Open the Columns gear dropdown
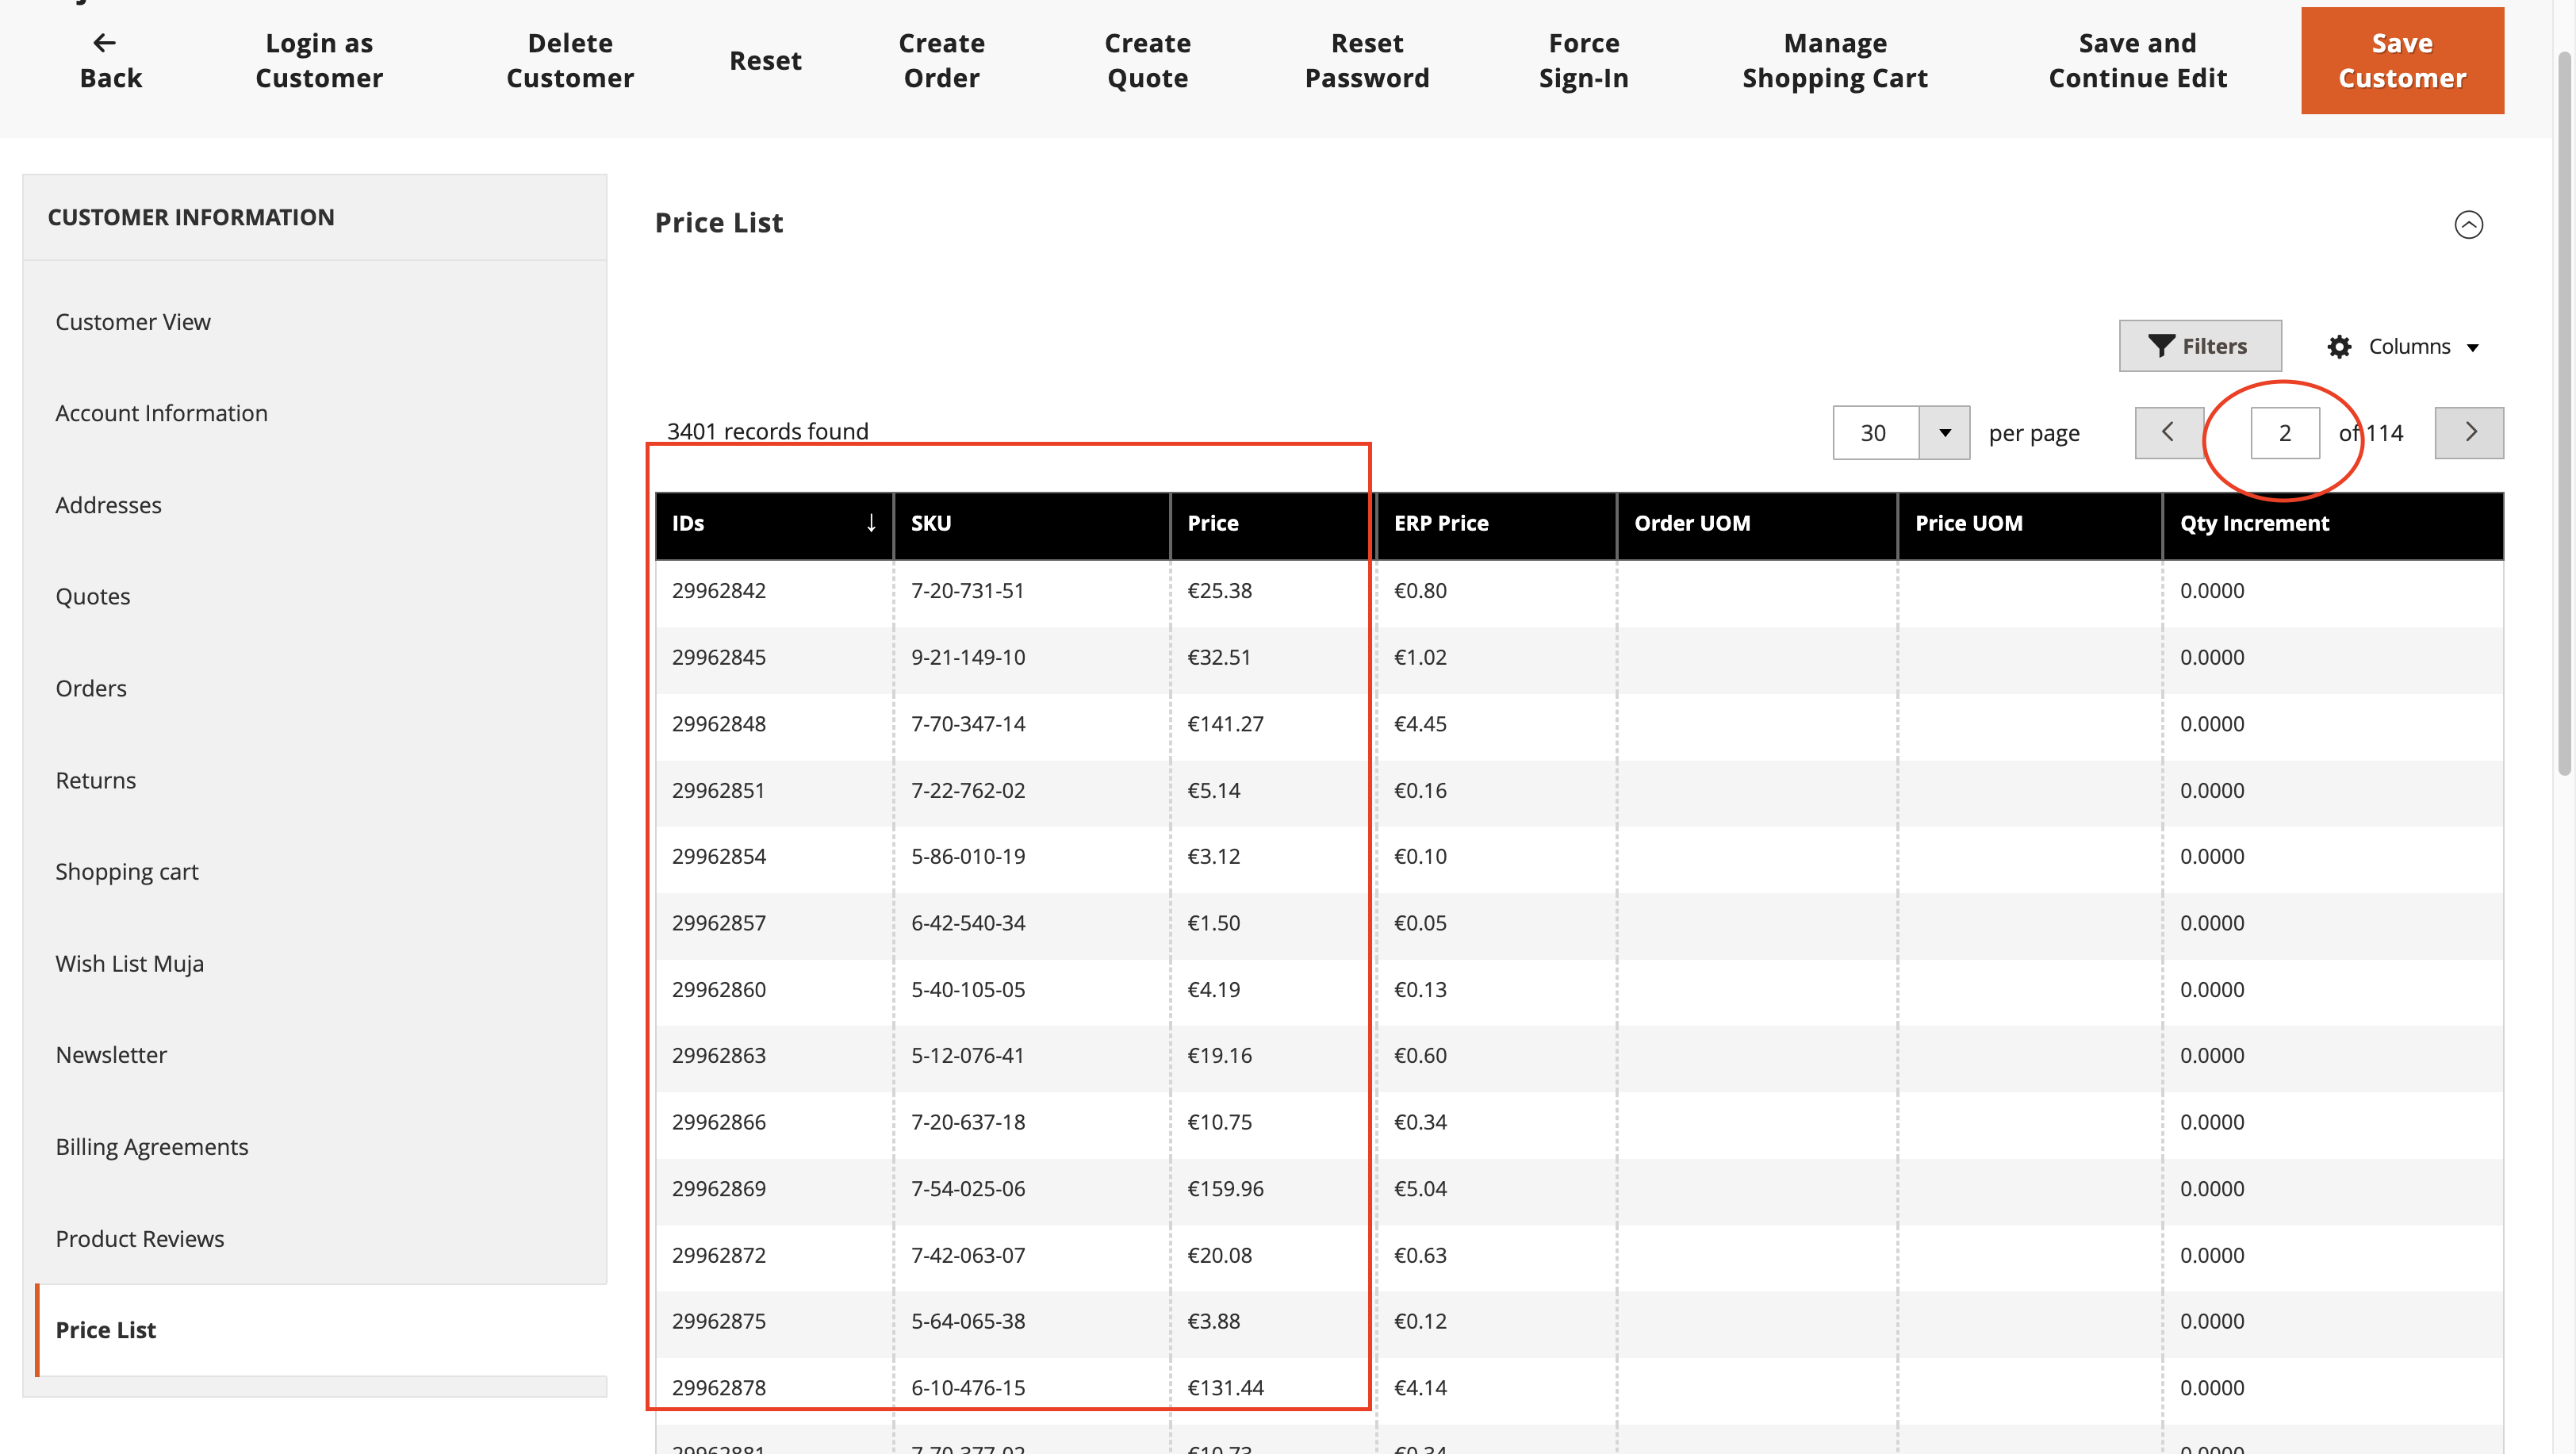Viewport: 2576px width, 1454px height. click(x=2403, y=346)
